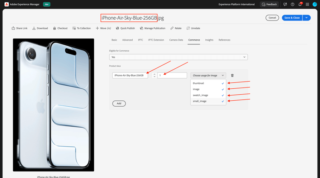Image resolution: width=320 pixels, height=178 pixels.
Task: Switch to the Basic tab
Action: (x=114, y=40)
